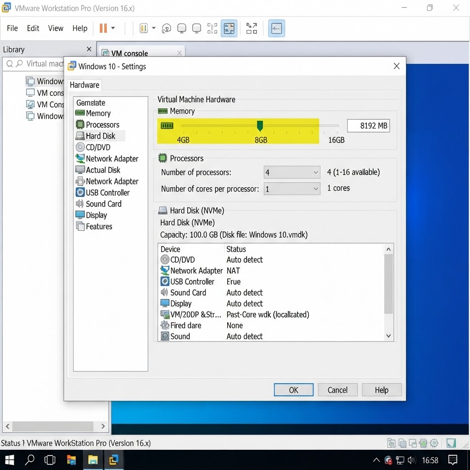Screen dimensions: 470x470
Task: Click the Status column header
Action: pos(304,249)
